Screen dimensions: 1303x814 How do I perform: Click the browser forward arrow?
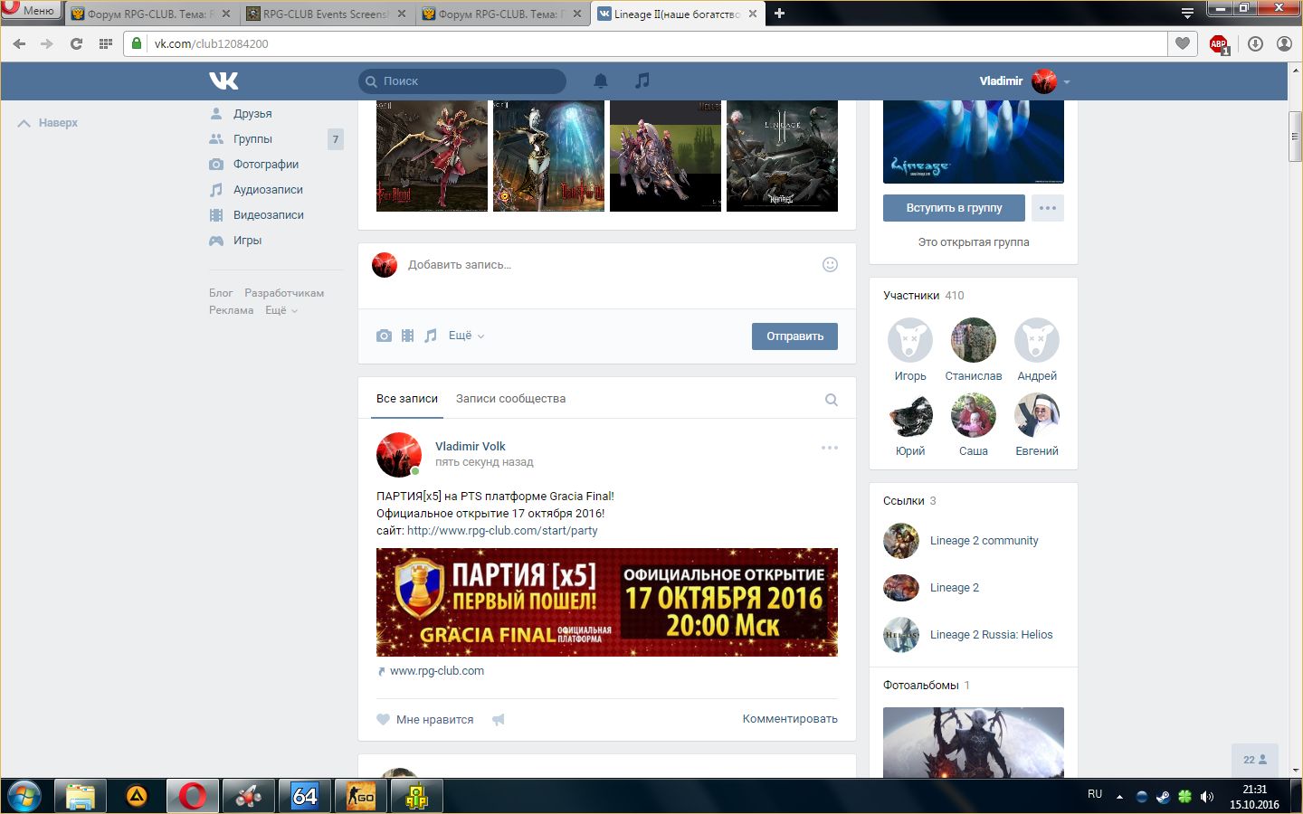[x=47, y=43]
